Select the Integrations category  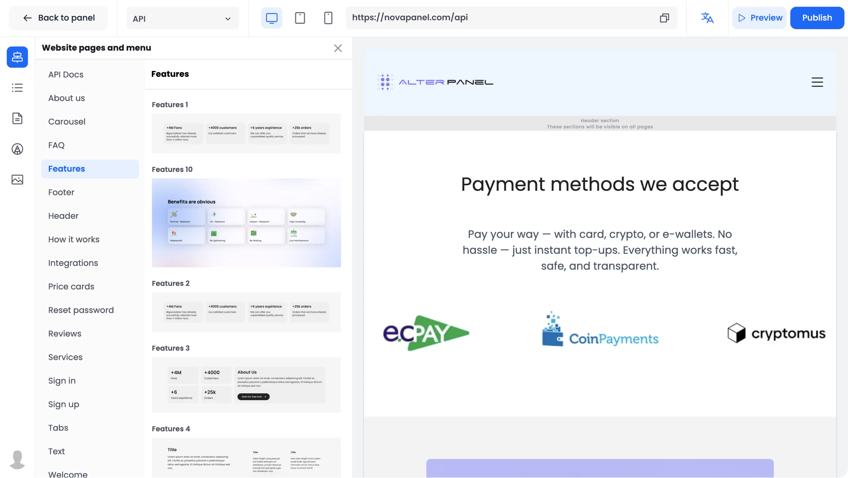90,263
